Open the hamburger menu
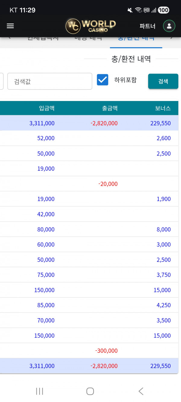The width and height of the screenshot is (181, 402). coord(10,26)
